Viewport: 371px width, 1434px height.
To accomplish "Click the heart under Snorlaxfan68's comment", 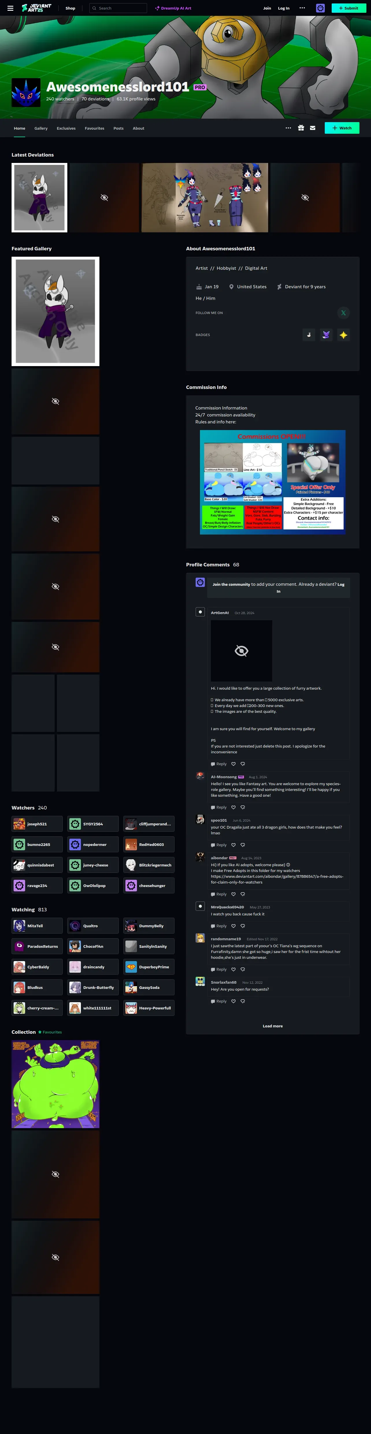I will click(233, 1001).
